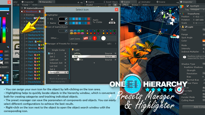Toggle scene lighting sun icon in Scene toolbar
The width and height of the screenshot is (205, 115).
[115, 5]
